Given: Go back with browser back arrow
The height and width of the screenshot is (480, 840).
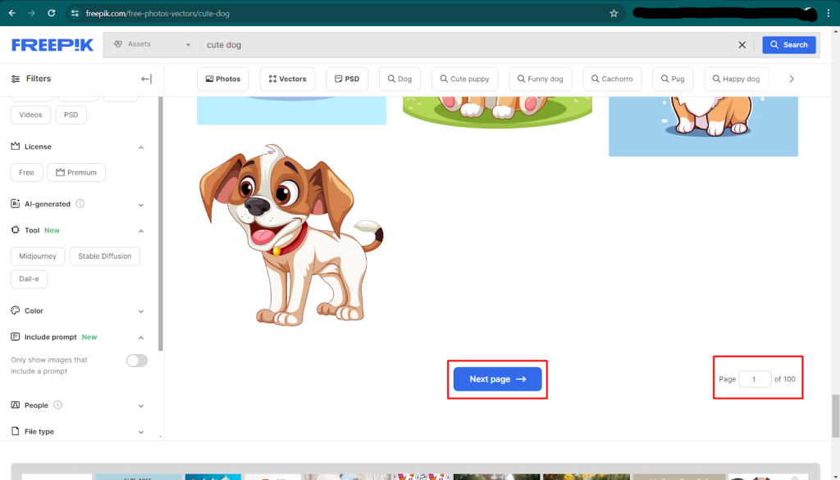Looking at the screenshot, I should (12, 13).
